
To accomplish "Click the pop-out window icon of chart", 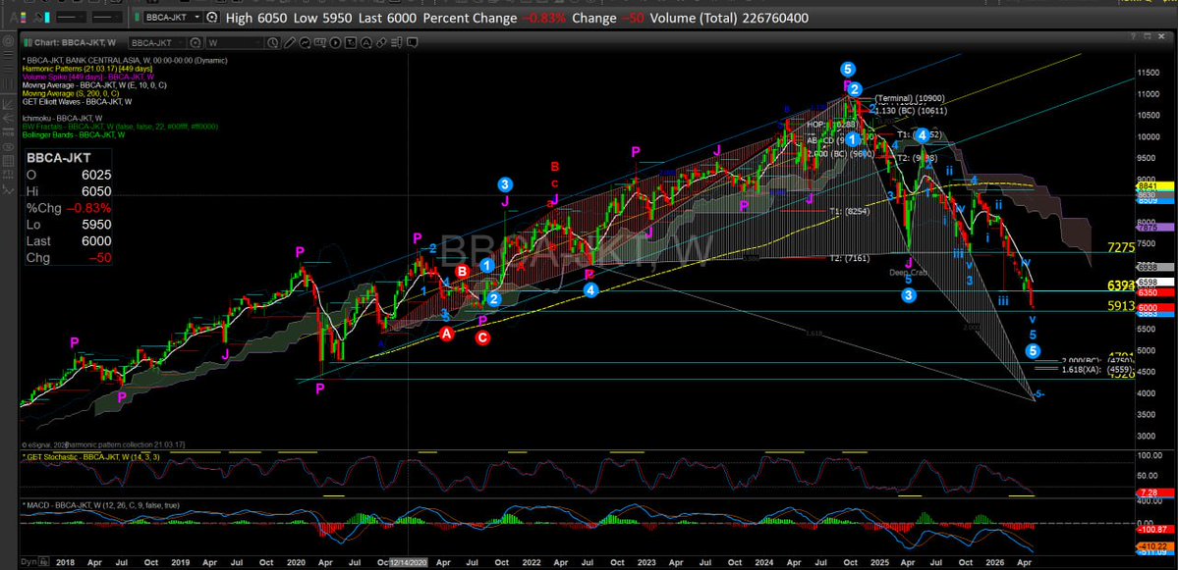I will pos(1148,36).
